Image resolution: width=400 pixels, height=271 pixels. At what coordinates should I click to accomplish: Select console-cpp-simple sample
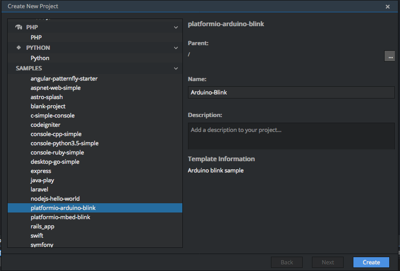[95, 134]
